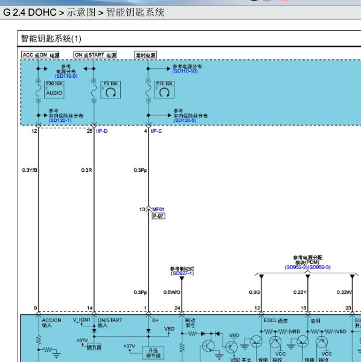Select the 升压调节器 block

(153, 353)
